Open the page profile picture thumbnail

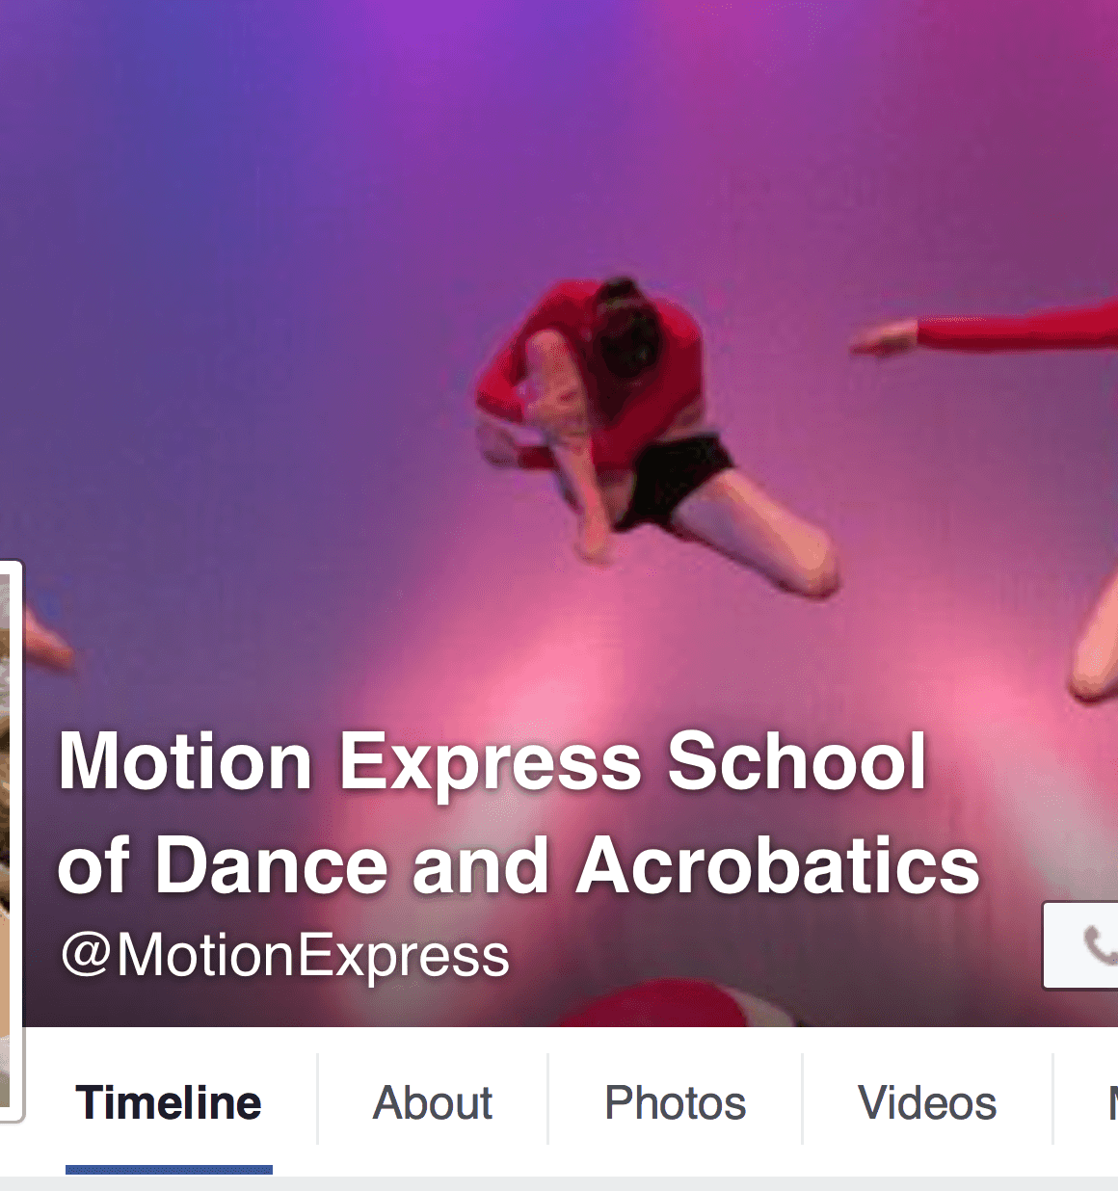(8, 842)
